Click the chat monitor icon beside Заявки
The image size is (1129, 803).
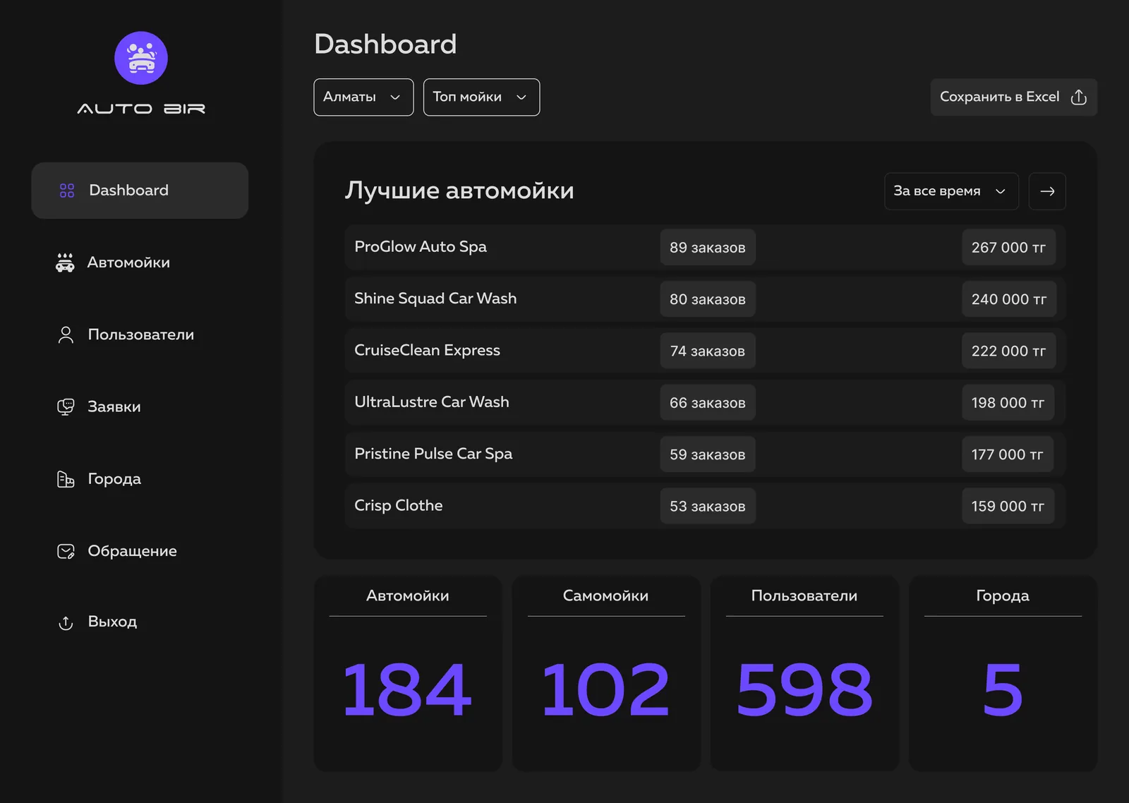click(66, 407)
